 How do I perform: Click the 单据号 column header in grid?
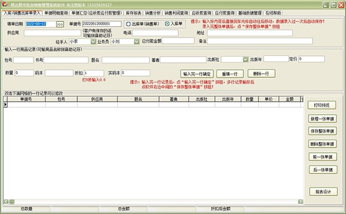(26, 99)
